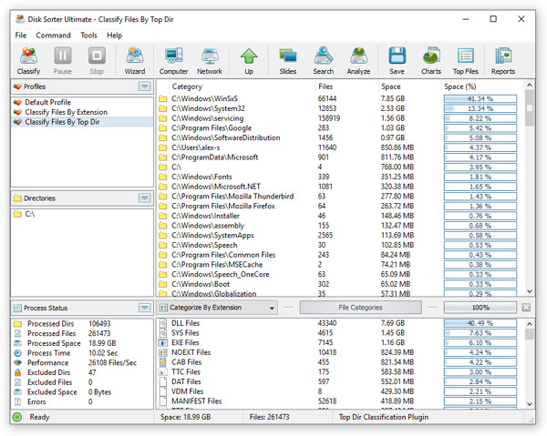Click the 100% filter button
This screenshot has width=547, height=436.
click(480, 308)
